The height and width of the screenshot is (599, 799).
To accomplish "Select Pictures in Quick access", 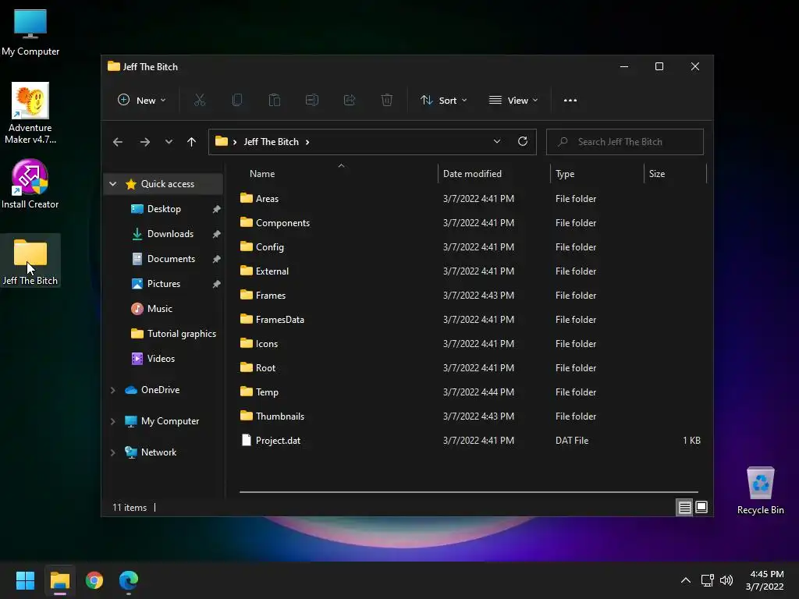I will click(x=164, y=284).
